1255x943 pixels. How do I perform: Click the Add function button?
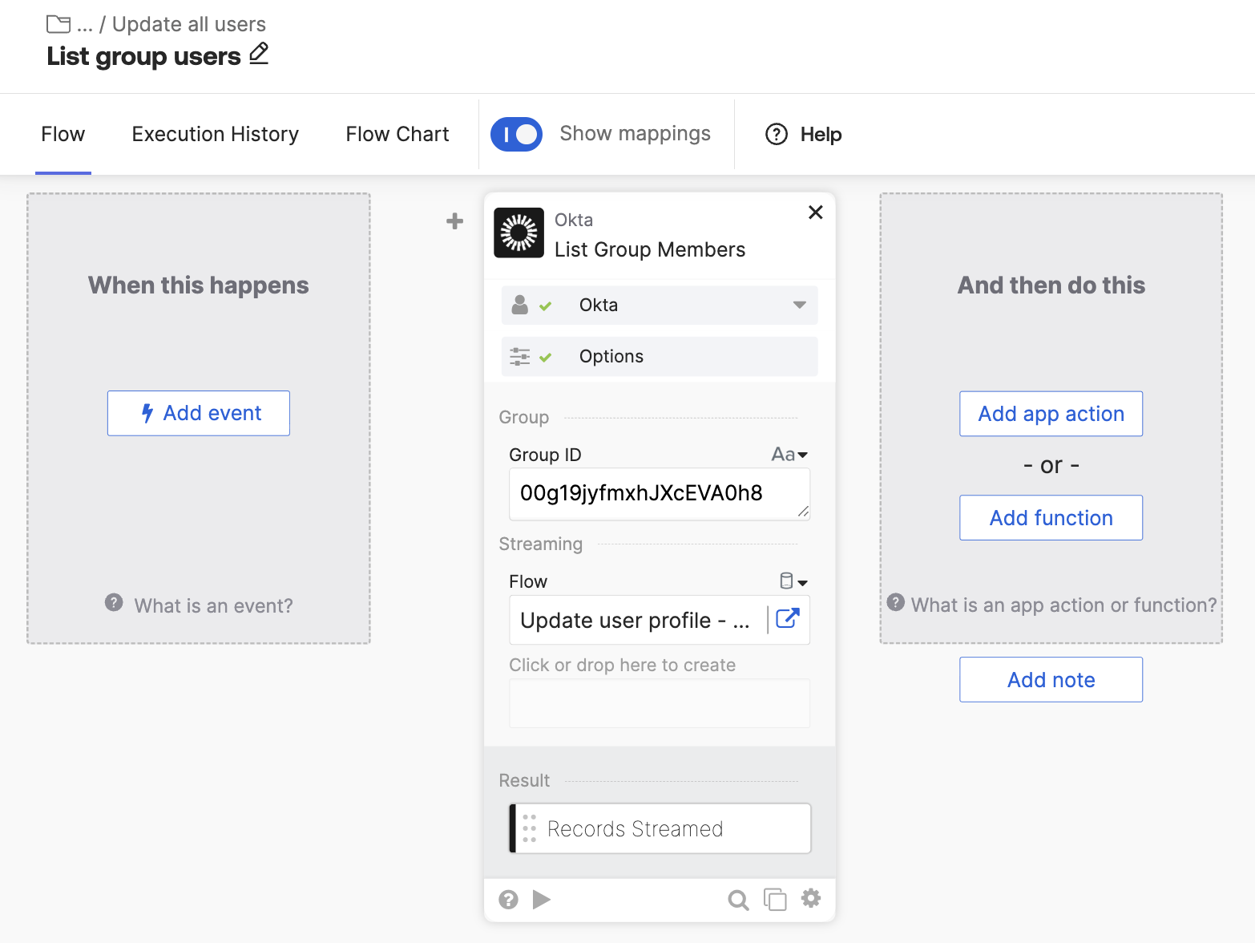point(1051,518)
